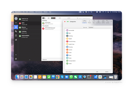Viewport: 133px width, 94px height.
Task: Expand the Digital category
Action: point(65,39)
